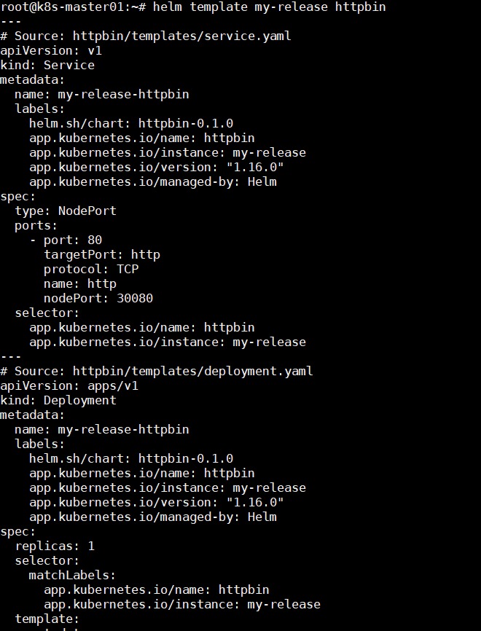This screenshot has width=481, height=631.
Task: Click the 'protocol: TCP' line
Action: click(x=91, y=269)
